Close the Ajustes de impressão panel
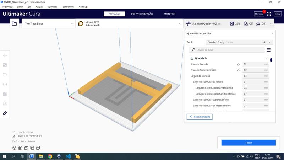This screenshot has height=160, width=284. (x=272, y=33)
